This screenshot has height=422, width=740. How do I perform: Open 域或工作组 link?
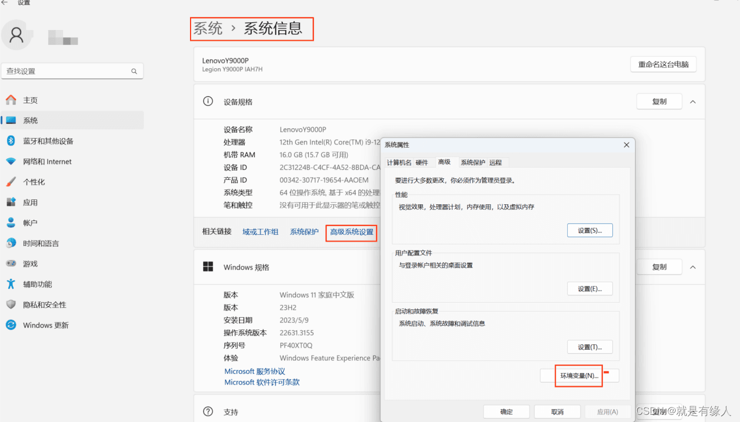261,232
